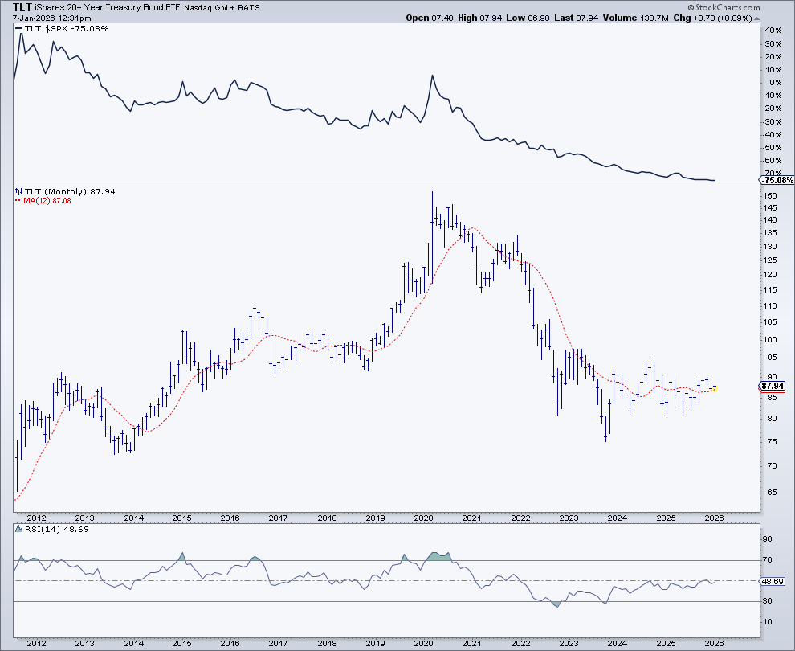Click the 100 price axis label
Screen dimensions: 795x651
[x=769, y=339]
